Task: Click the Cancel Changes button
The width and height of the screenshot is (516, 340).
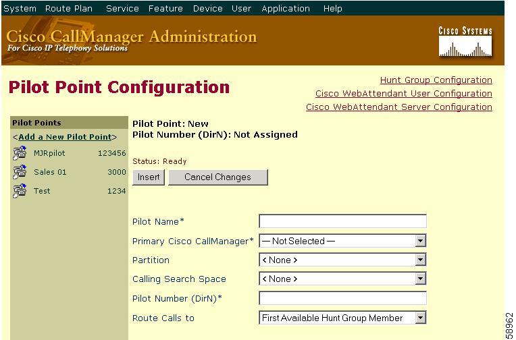Action: 218,177
